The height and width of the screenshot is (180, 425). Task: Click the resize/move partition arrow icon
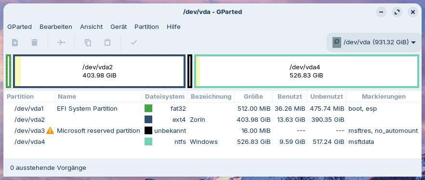[61, 42]
